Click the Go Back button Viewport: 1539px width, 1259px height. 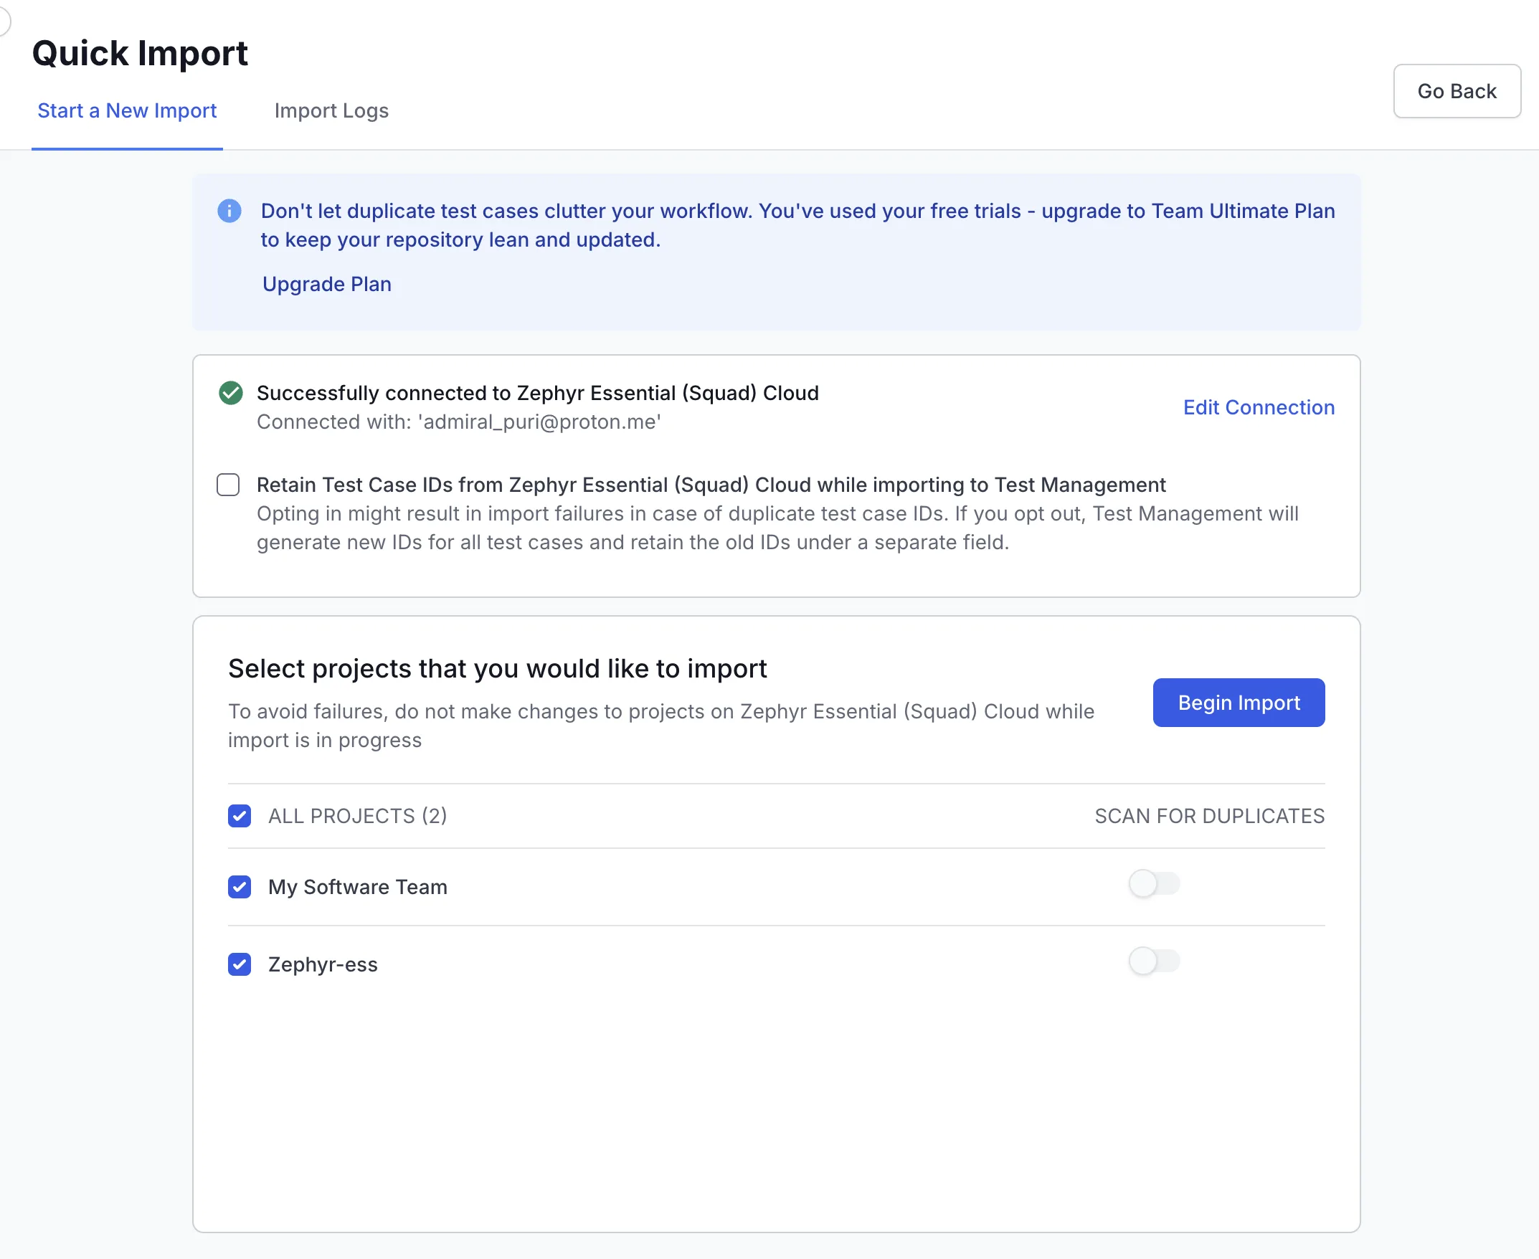tap(1457, 90)
